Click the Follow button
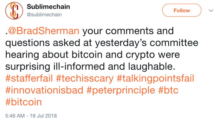The width and height of the screenshot is (220, 122). [182, 10]
